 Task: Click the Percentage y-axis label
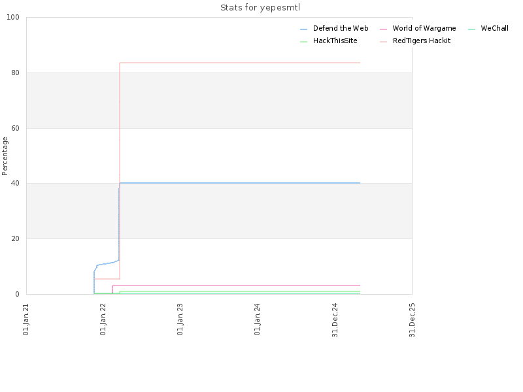5,156
